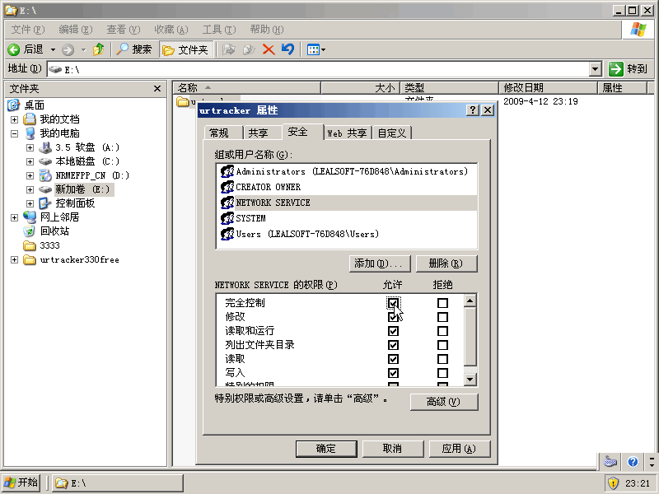Image resolution: width=659 pixels, height=494 pixels.
Task: Toggle the Folders (文件夹) pane button
Action: point(185,49)
